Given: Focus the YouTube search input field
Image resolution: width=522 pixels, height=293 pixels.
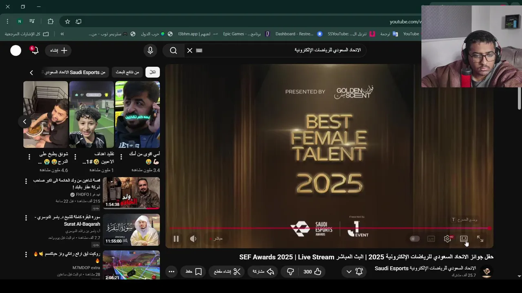Looking at the screenshot, I should pos(281,50).
